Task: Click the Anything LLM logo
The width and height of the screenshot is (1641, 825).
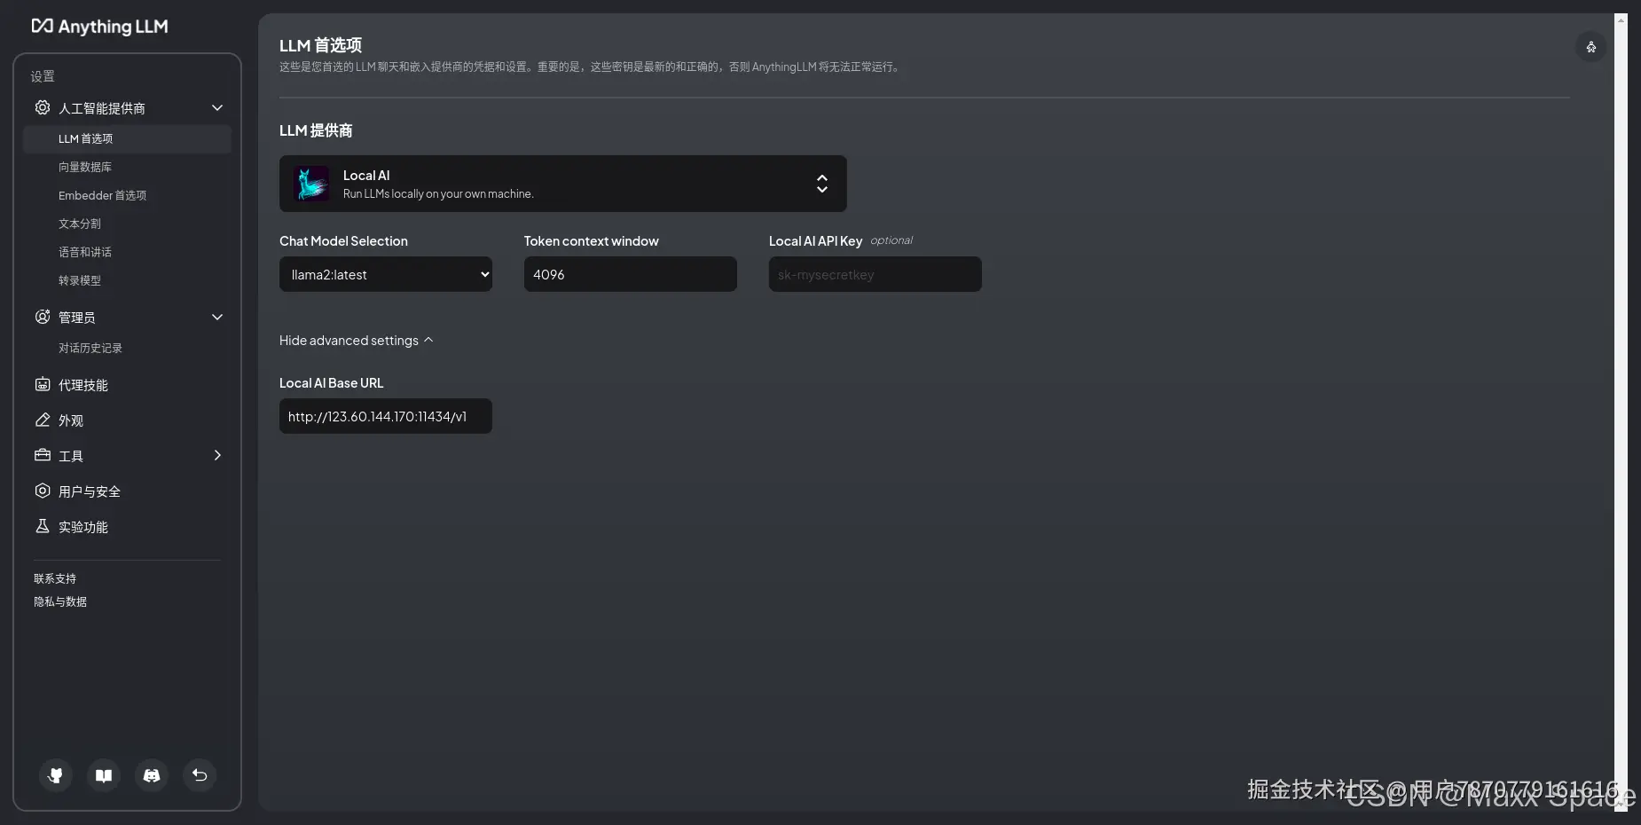Action: coord(99,27)
